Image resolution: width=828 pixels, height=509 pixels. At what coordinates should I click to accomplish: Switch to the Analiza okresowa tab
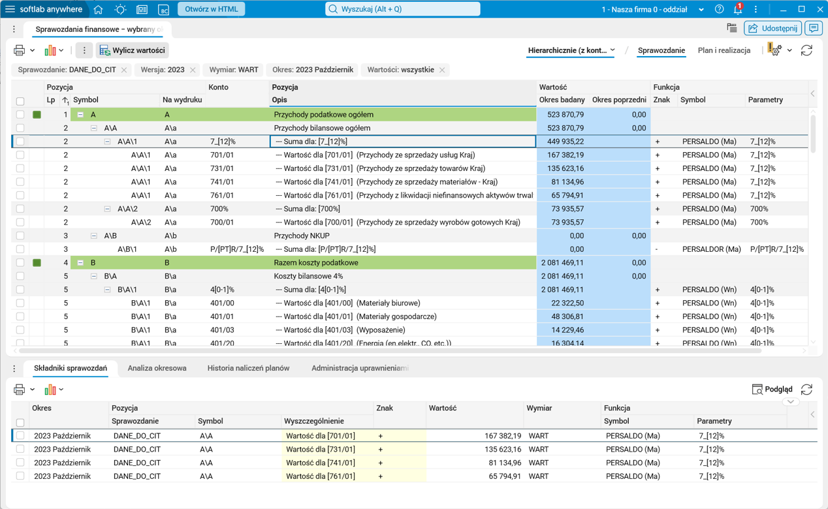[x=157, y=368]
